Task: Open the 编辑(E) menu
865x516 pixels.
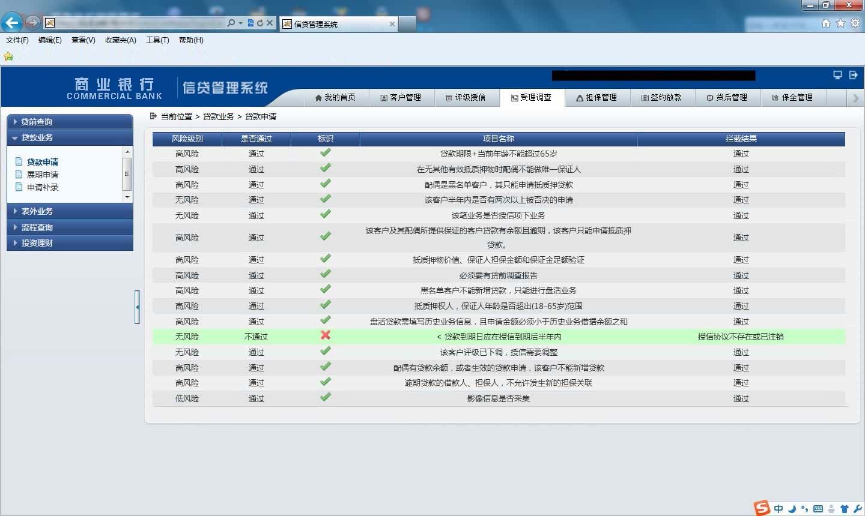Action: point(50,40)
